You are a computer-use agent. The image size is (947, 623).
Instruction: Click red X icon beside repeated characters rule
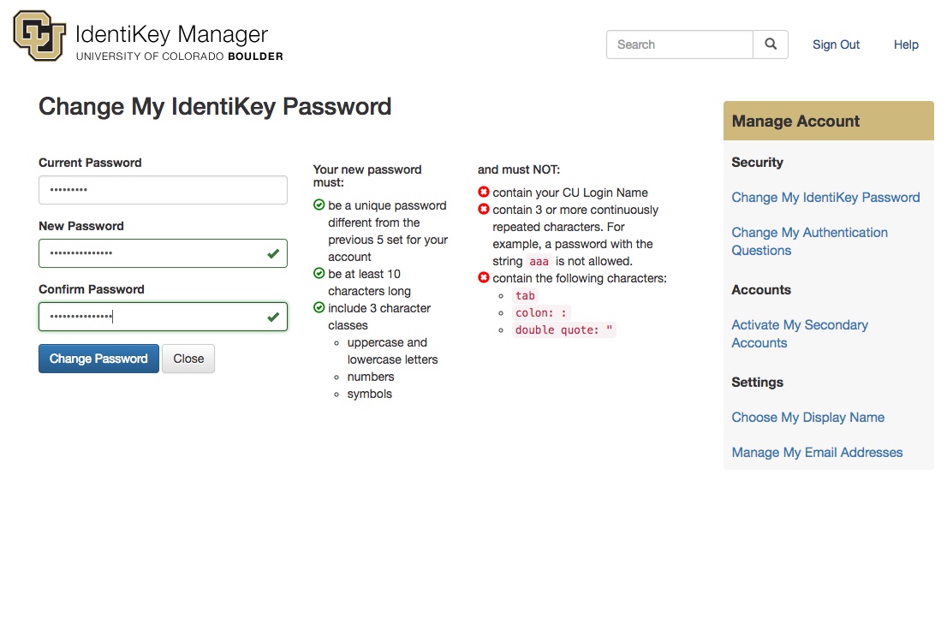tap(484, 210)
